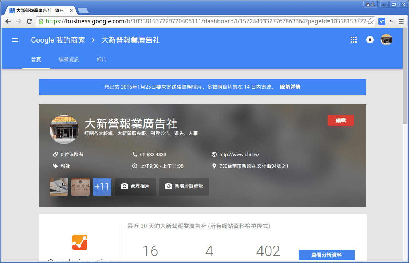Click the red 編輯 button
This screenshot has height=263, width=409.
coord(341,120)
